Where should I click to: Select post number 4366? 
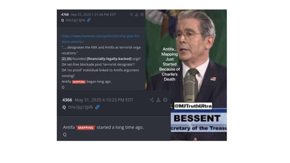pos(67,100)
